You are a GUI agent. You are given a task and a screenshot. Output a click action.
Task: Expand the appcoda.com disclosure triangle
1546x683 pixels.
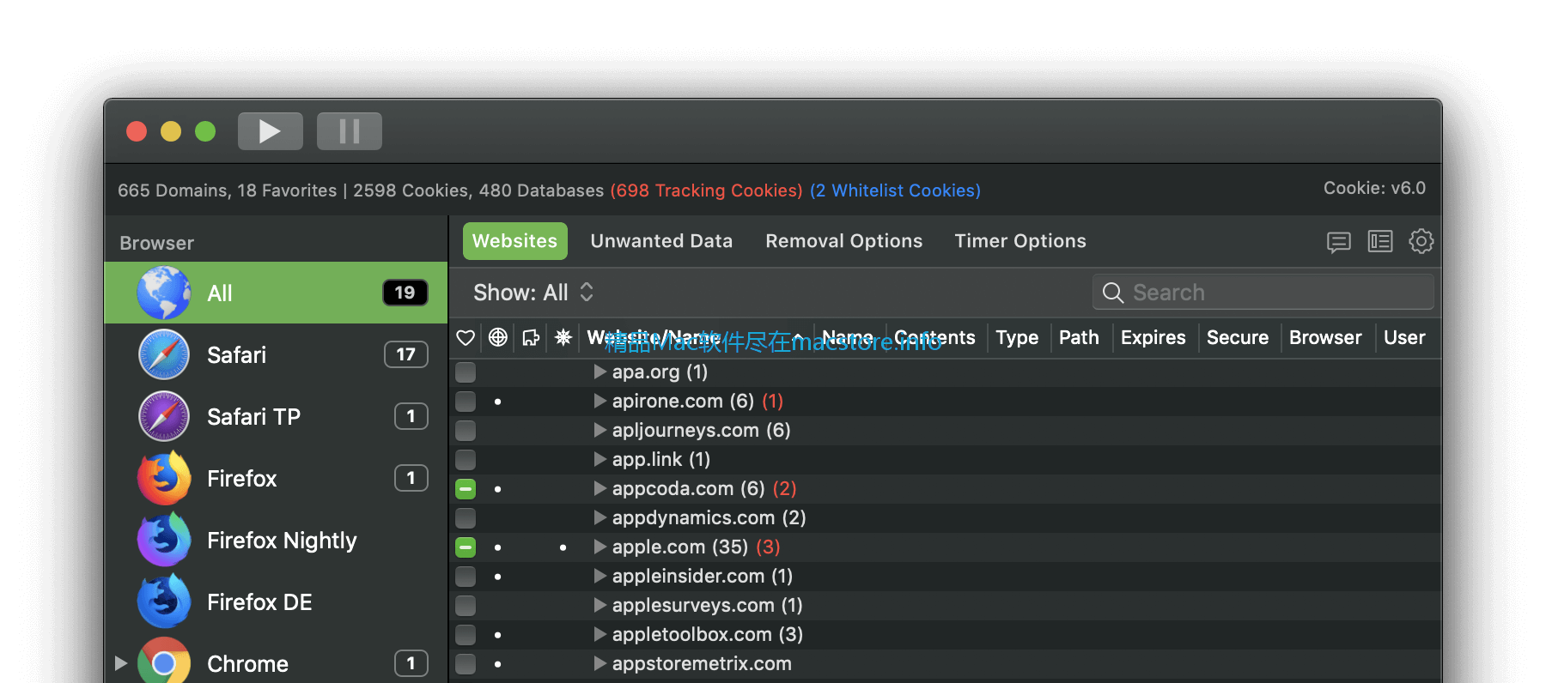600,489
